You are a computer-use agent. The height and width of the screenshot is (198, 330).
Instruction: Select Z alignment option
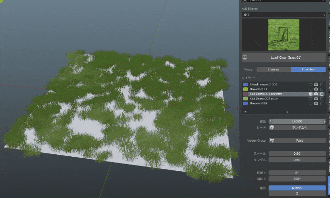297,193
